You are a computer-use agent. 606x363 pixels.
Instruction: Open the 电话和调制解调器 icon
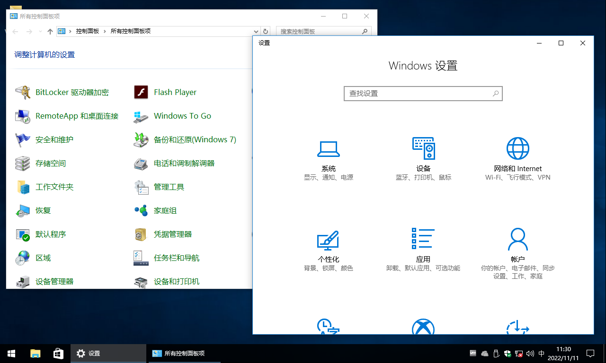click(x=141, y=163)
